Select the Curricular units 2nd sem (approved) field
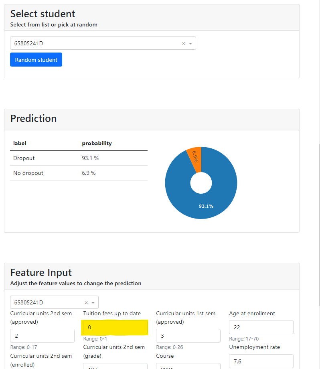The image size is (320, 369). (x=42, y=336)
